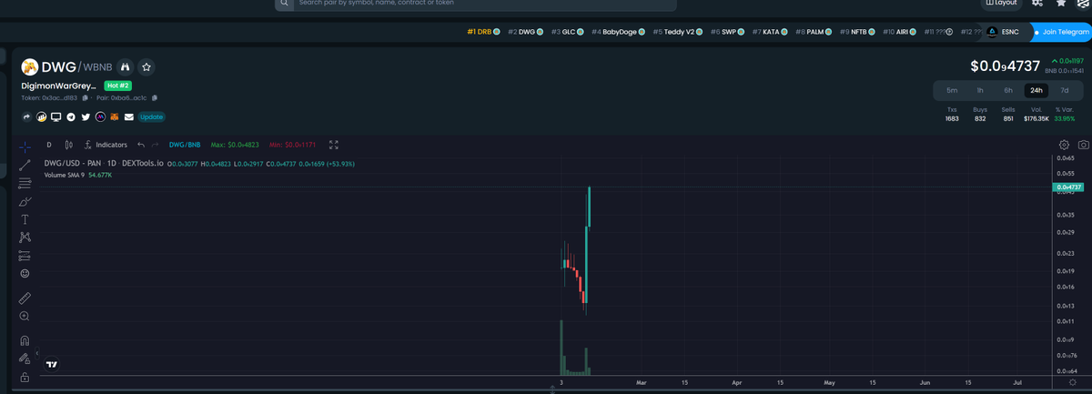Open hot pair #2 DWG
This screenshot has width=1092, height=394.
click(526, 32)
